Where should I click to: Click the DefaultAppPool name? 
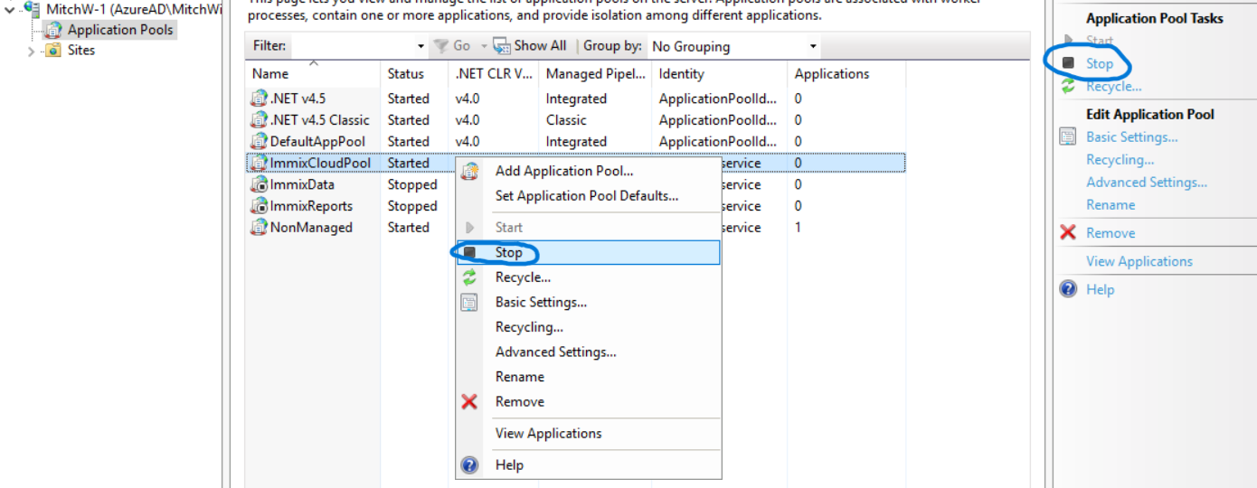[x=317, y=142]
